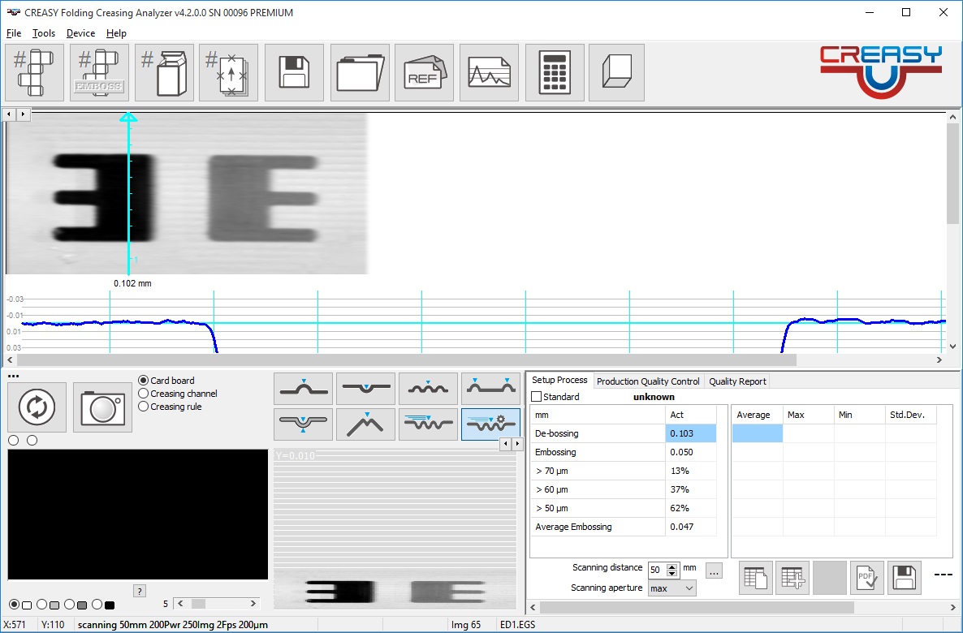
Task: Click the small slider's left arrow beside 5
Action: (x=180, y=604)
